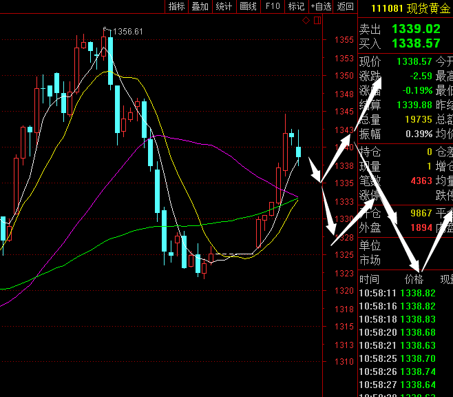Open the F10 info page
Image resolution: width=453 pixels, height=397 pixels.
click(273, 6)
